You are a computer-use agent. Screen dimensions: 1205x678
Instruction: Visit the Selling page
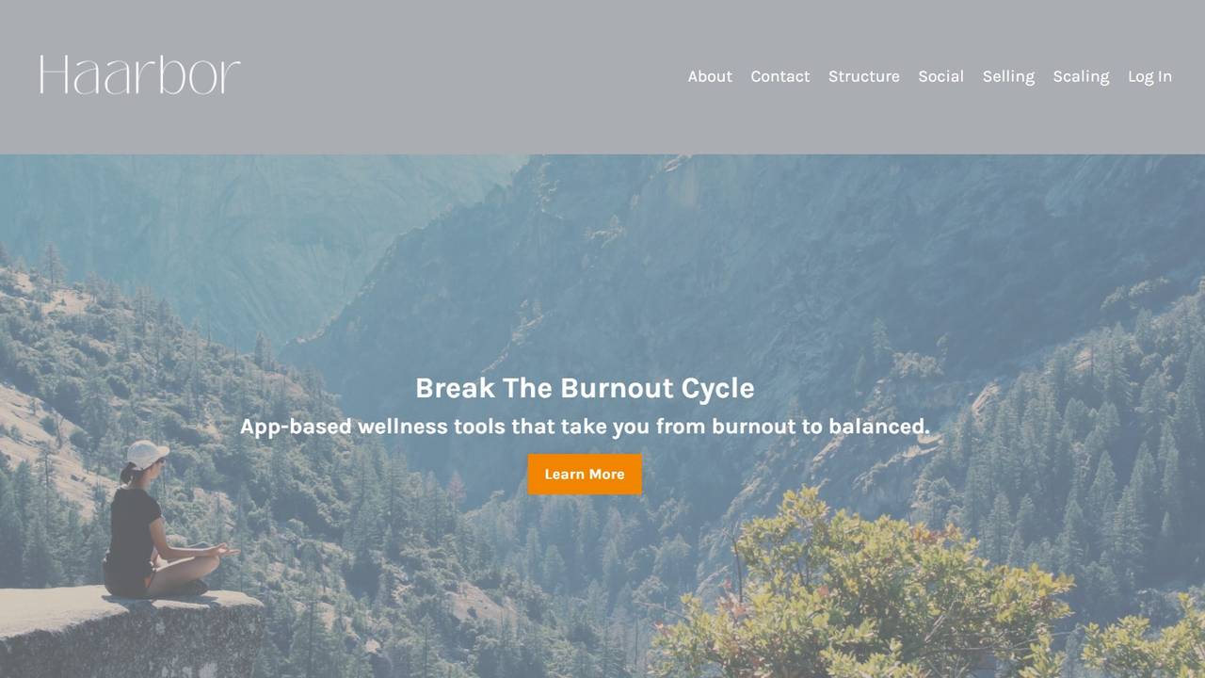[1008, 76]
